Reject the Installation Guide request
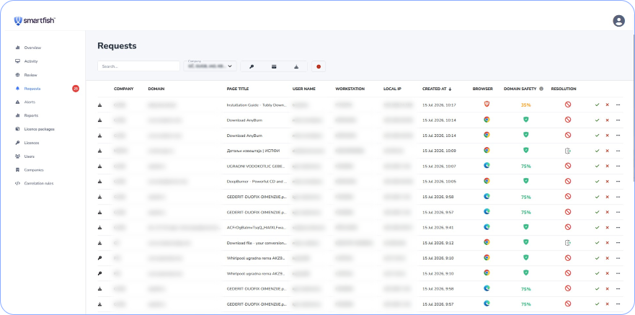635x315 pixels. point(607,105)
